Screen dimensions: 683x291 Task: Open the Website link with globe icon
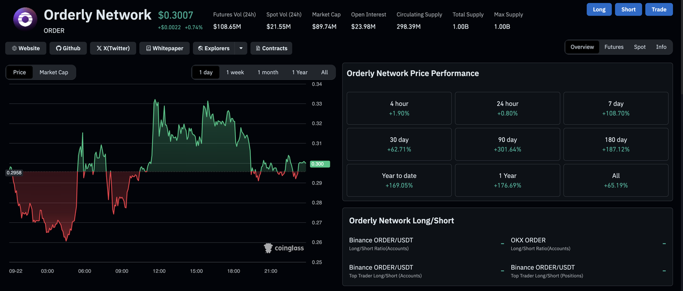(26, 48)
